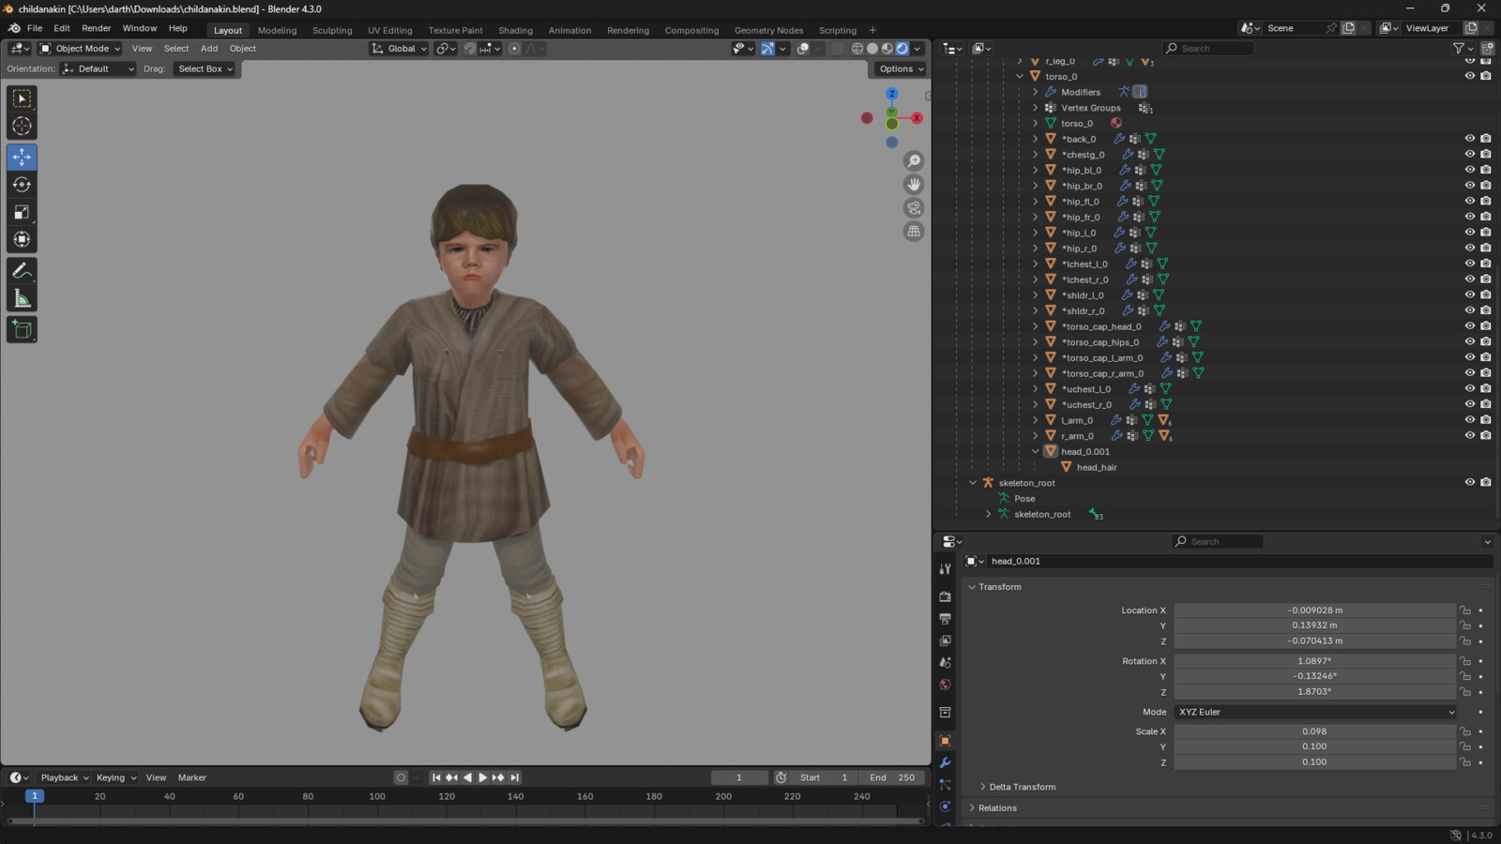The image size is (1501, 844).
Task: Open the Modifiers wrench properties tab
Action: [x=945, y=762]
